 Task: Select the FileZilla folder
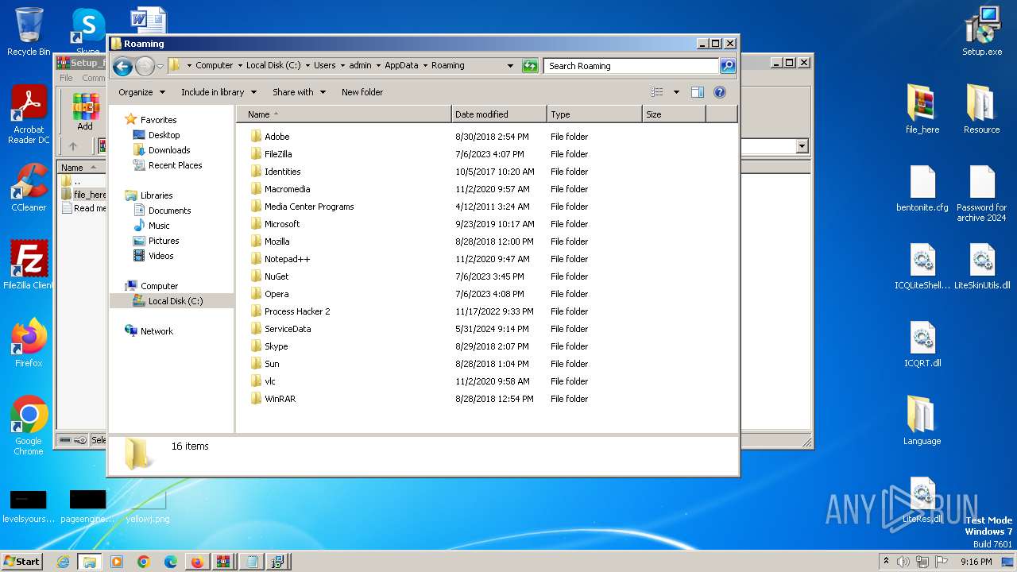[x=278, y=154]
